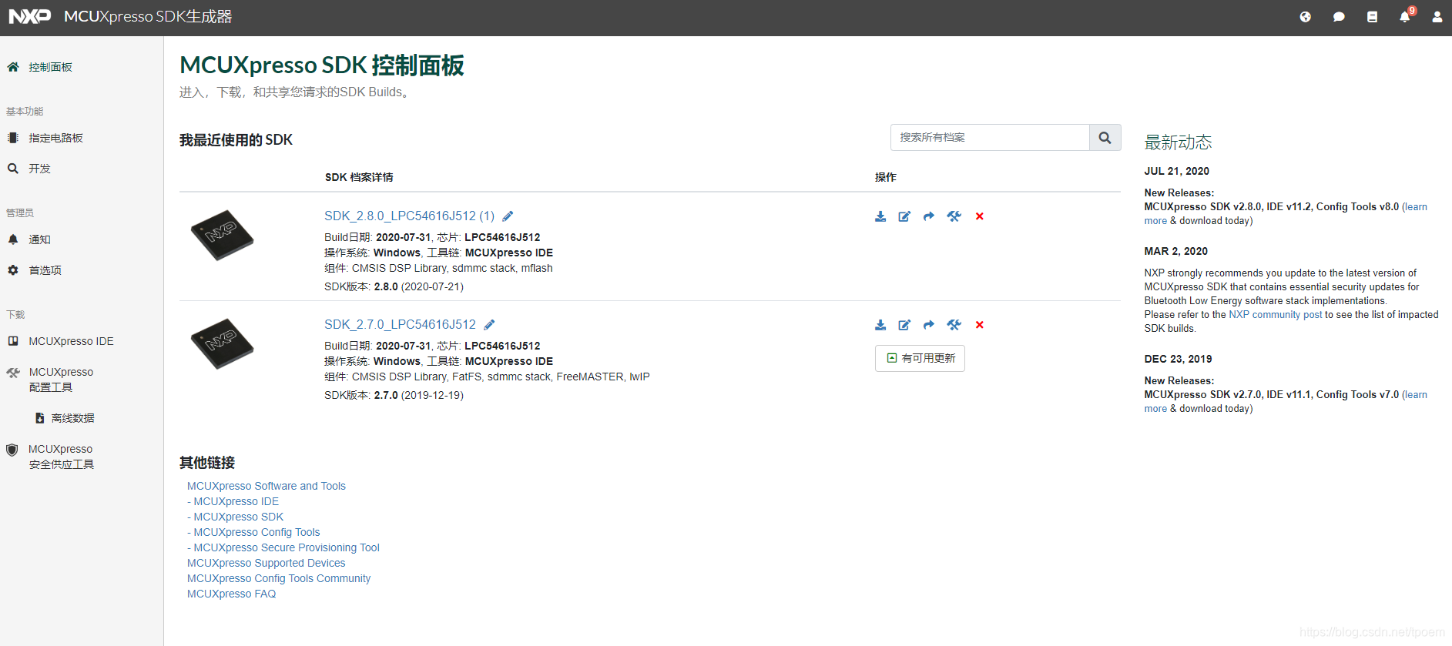The image size is (1452, 646).
Task: Click 'SDK版本: 2.8.0 (2020-07-21)' text
Action: [x=394, y=286]
